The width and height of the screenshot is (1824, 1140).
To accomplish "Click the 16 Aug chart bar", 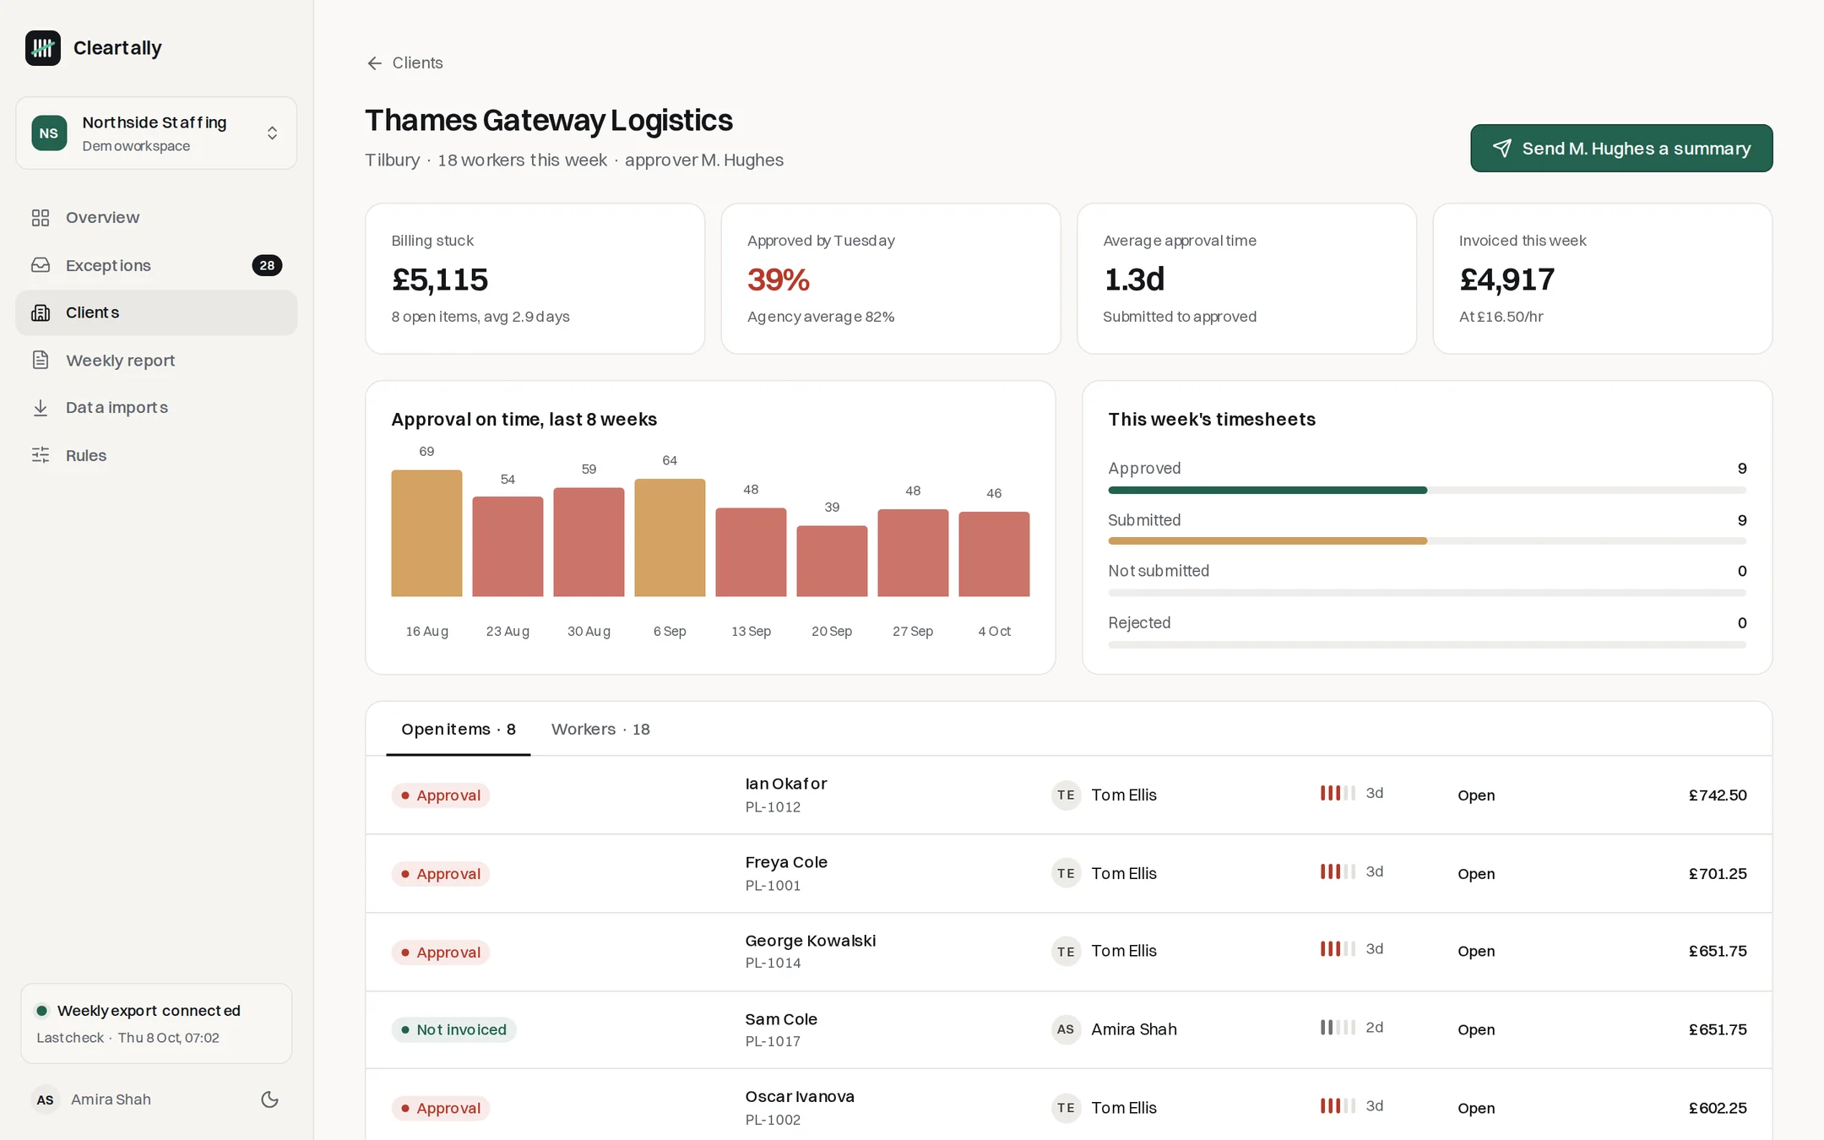I will 426,534.
